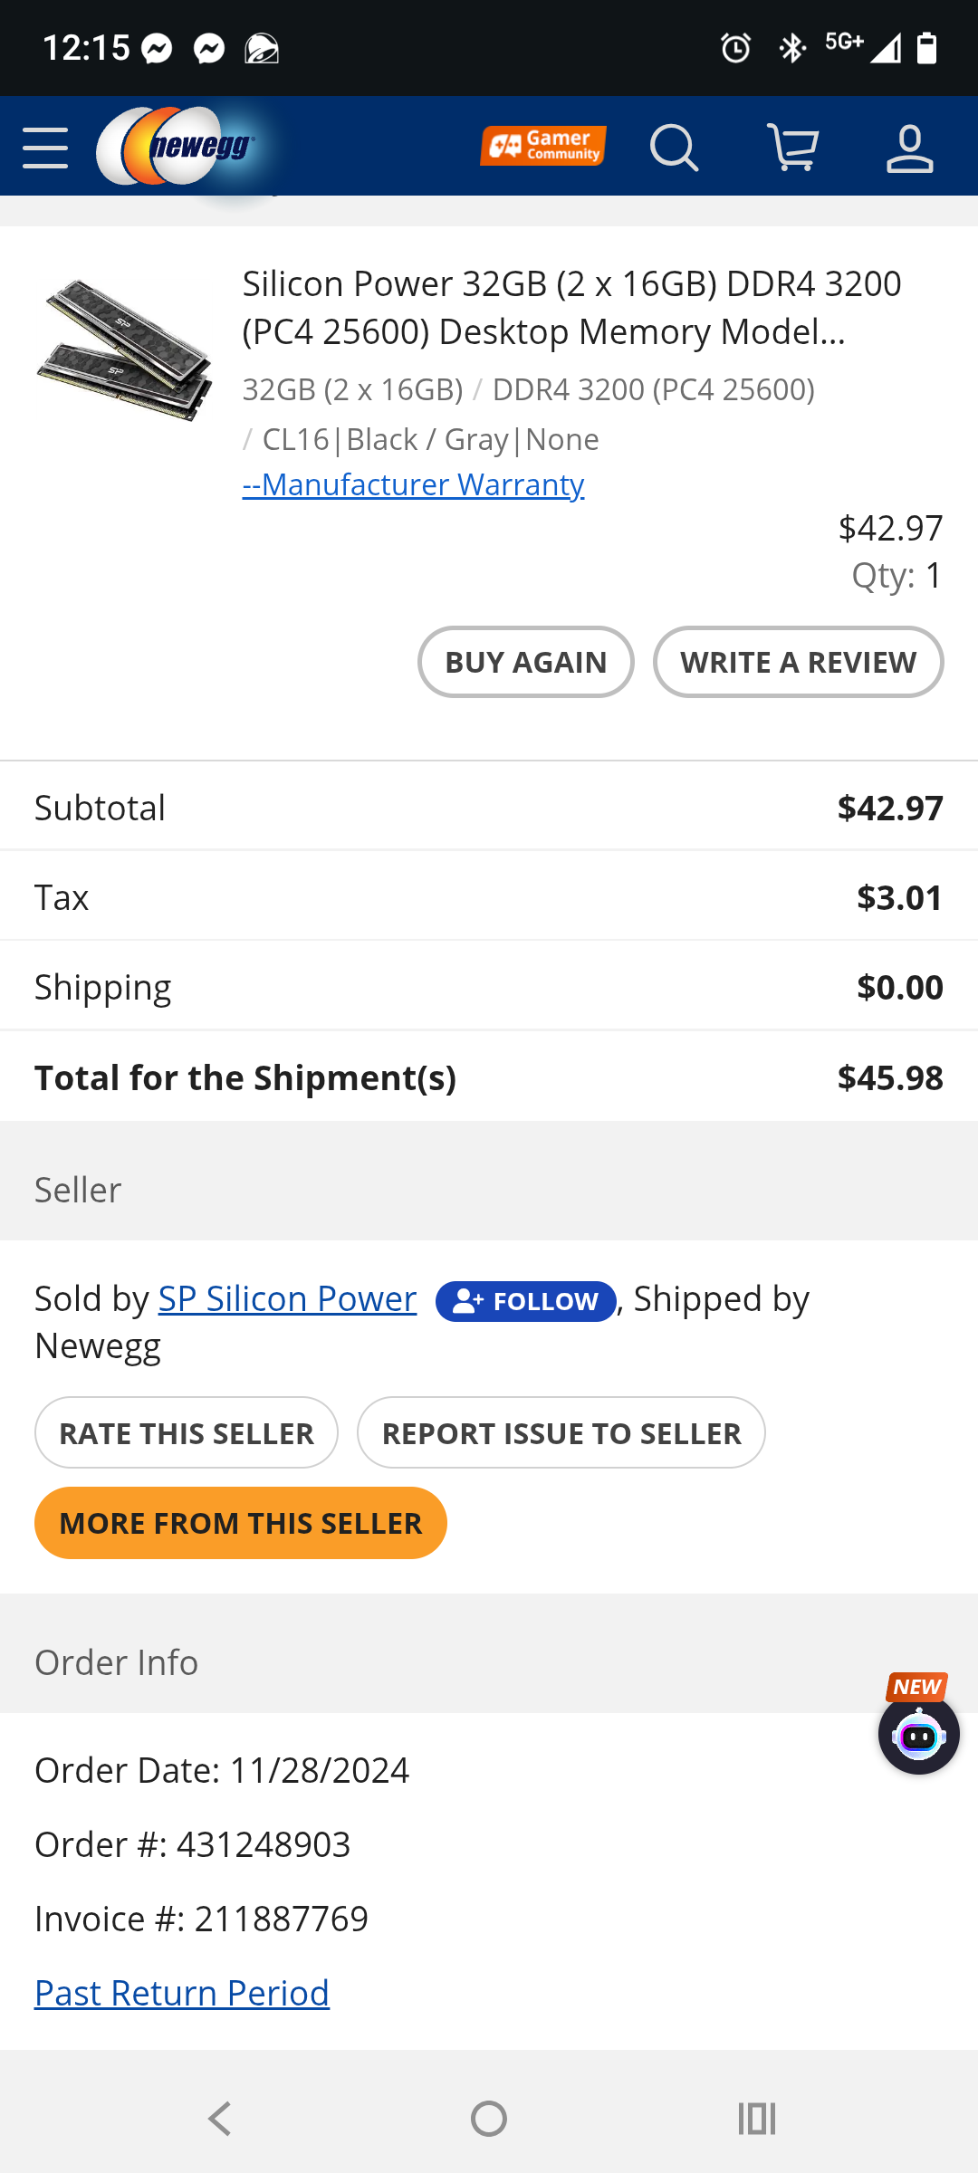Open Android recent apps button
This screenshot has height=2173, width=978.
pos(756,2119)
